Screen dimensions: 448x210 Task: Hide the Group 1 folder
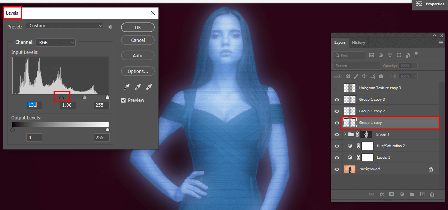point(337,134)
